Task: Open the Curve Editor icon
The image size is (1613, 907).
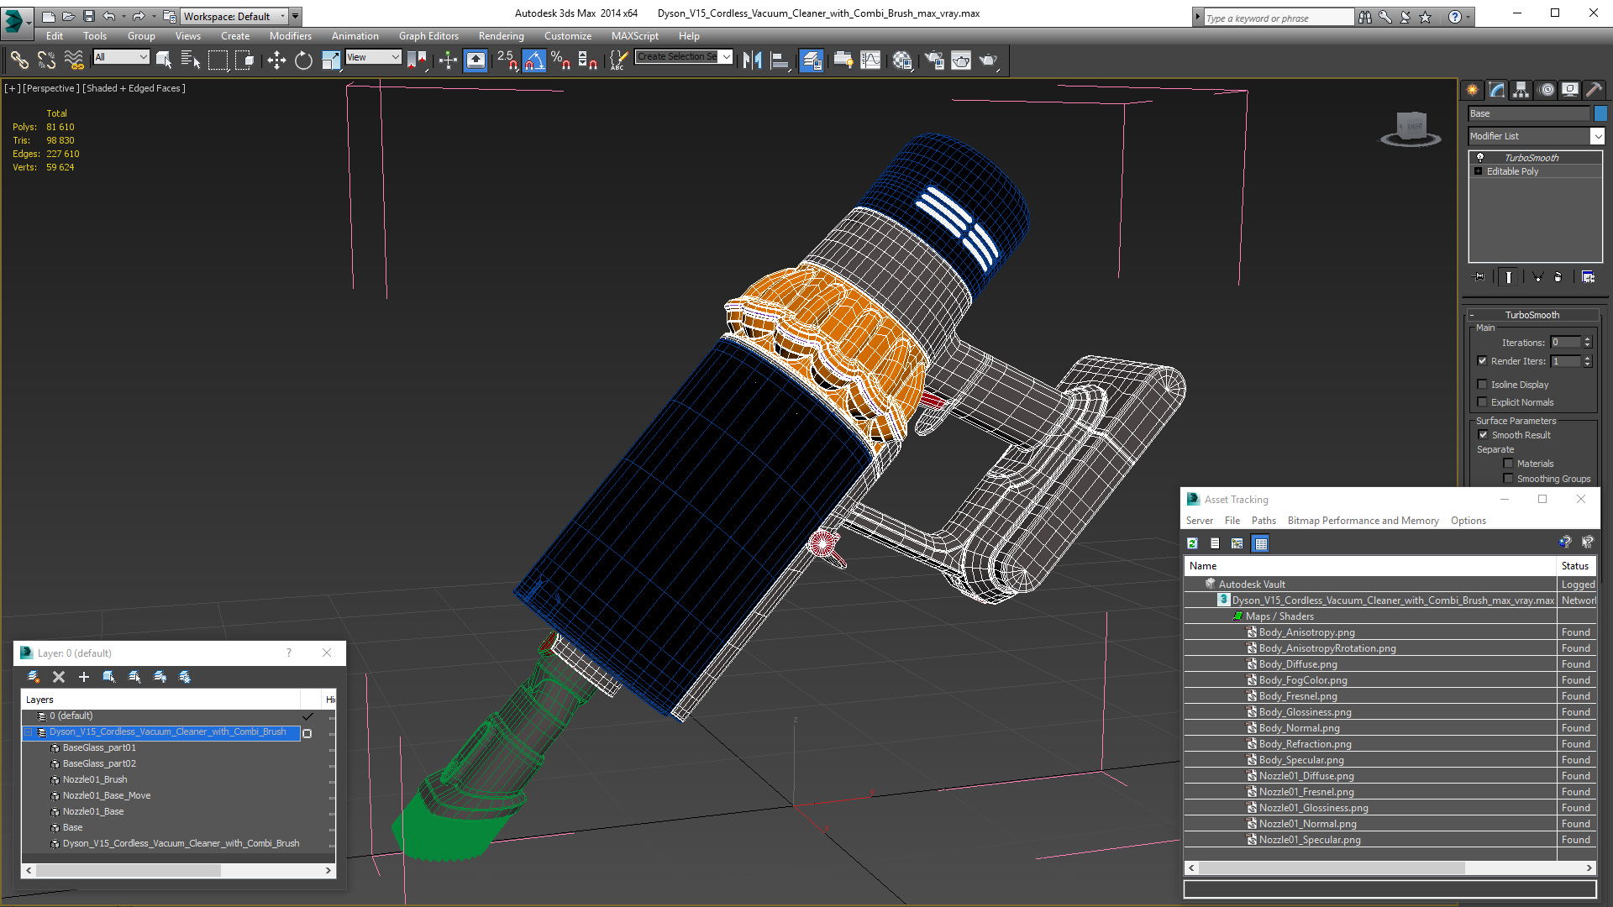Action: point(870,60)
